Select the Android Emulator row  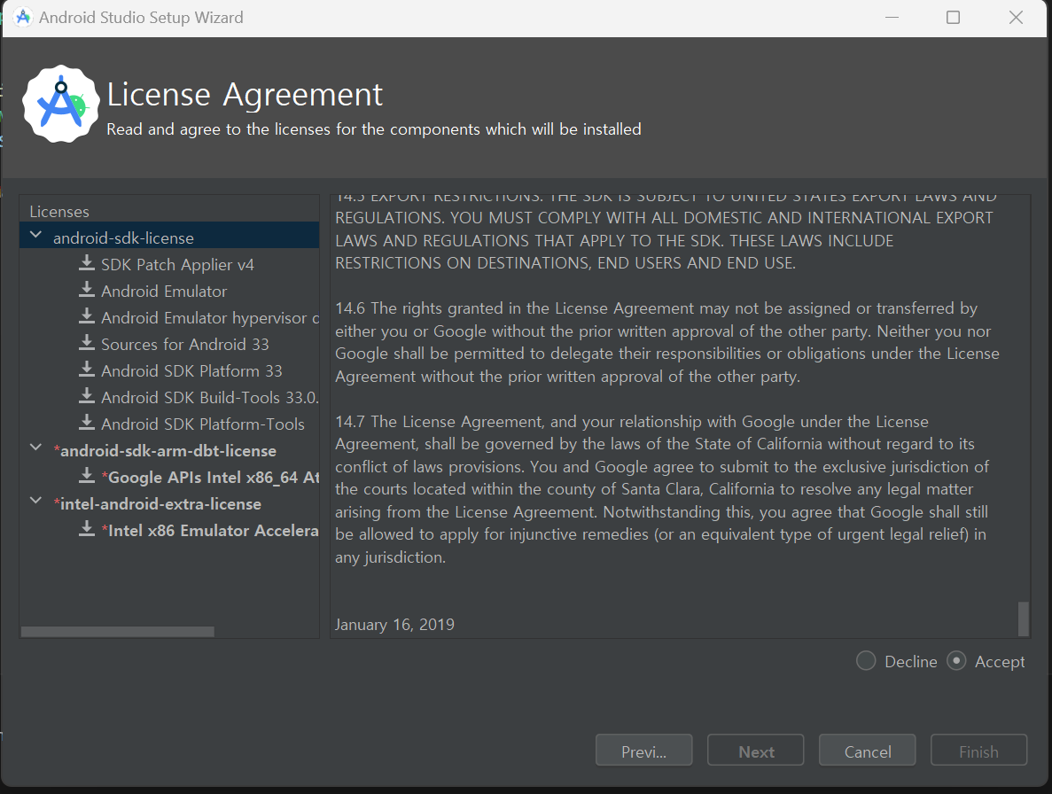point(170,291)
